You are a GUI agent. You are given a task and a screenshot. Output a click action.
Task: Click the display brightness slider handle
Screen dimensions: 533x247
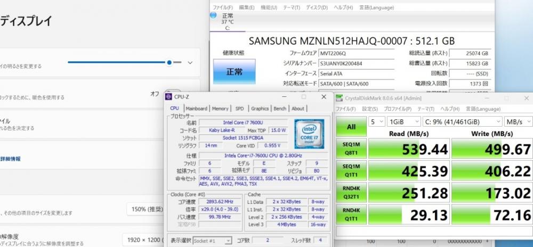pos(169,62)
